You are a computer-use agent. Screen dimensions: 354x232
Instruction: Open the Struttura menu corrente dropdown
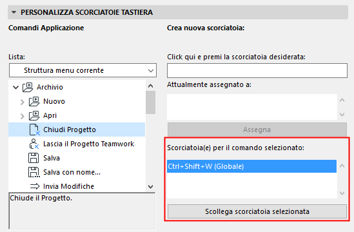coord(83,70)
